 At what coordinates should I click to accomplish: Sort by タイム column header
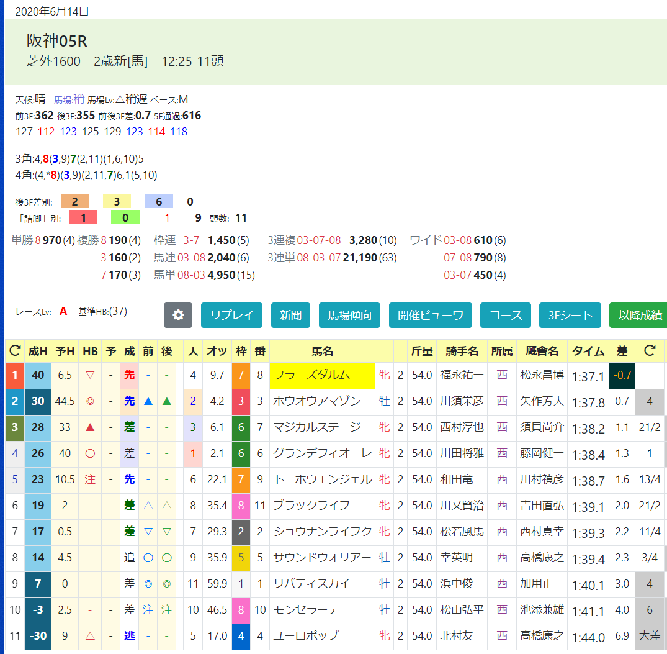[x=588, y=352]
